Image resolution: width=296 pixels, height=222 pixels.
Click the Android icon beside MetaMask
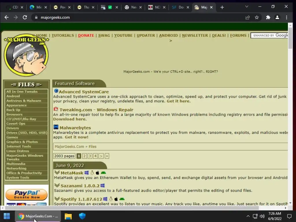point(103,173)
